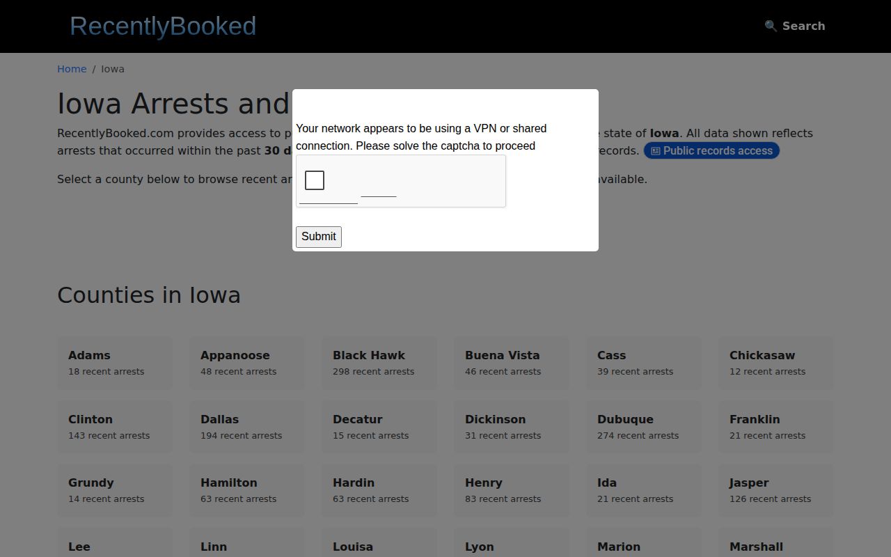Submit the captcha form
The height and width of the screenshot is (557, 891).
coord(319,237)
